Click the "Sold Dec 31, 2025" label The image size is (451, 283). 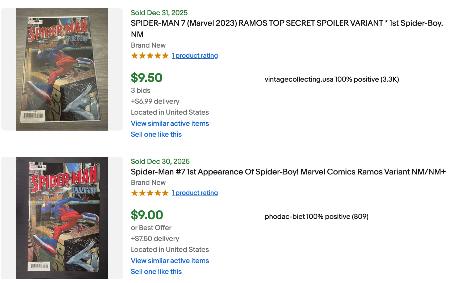[159, 13]
